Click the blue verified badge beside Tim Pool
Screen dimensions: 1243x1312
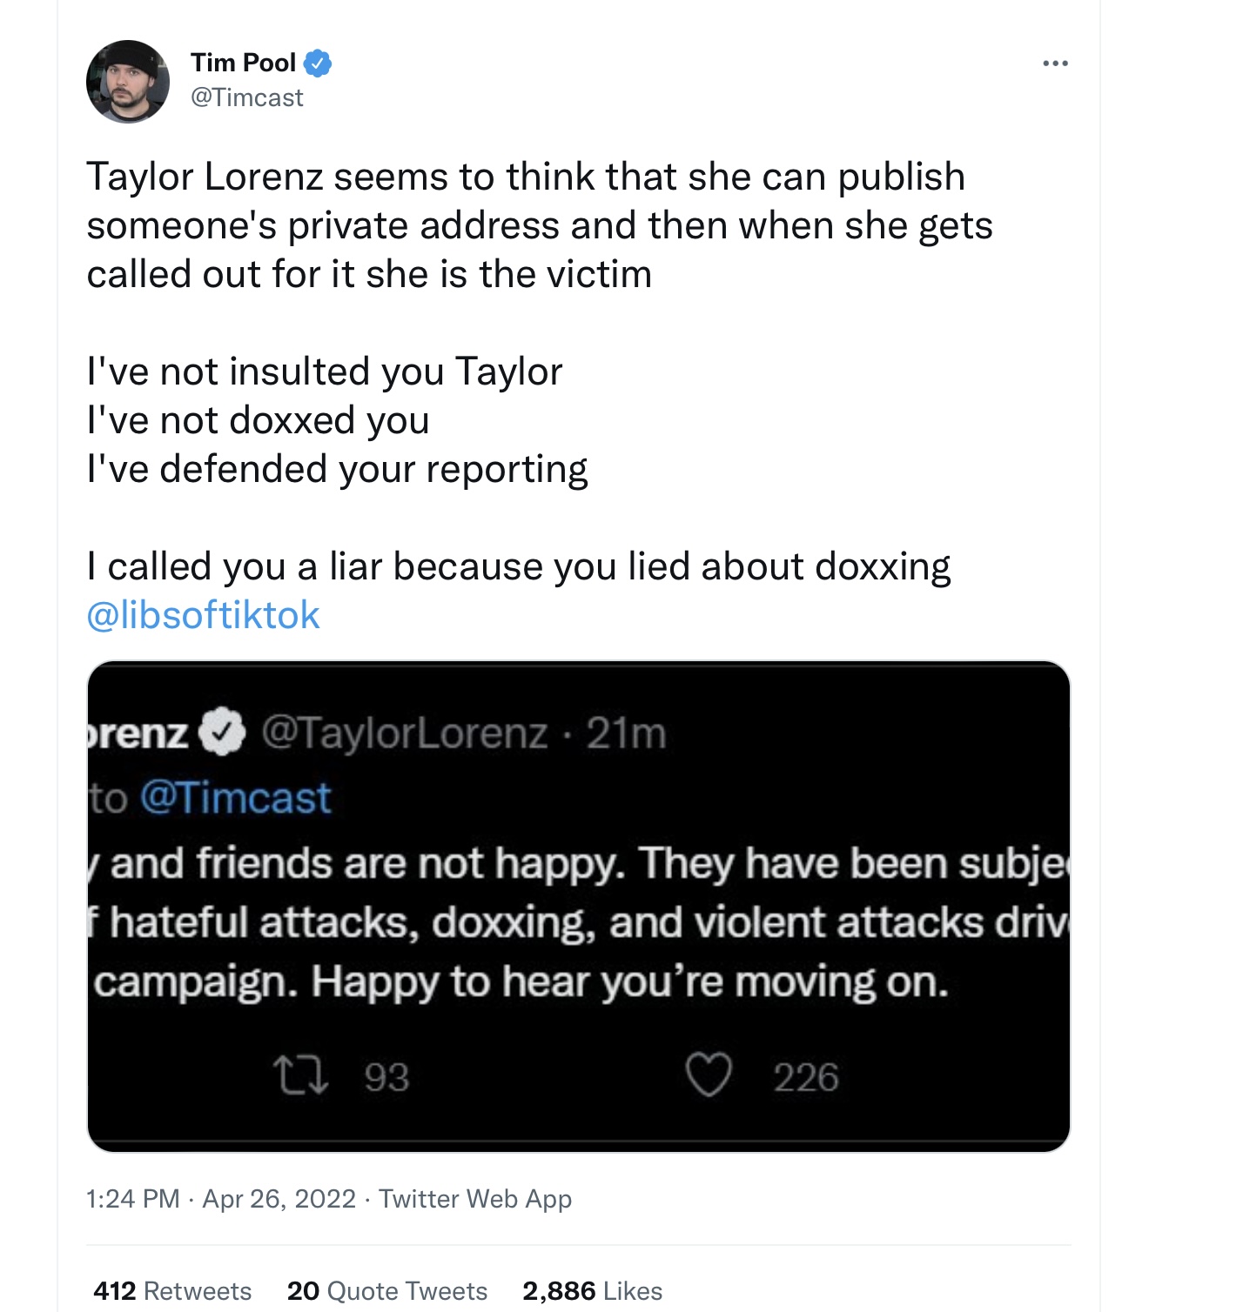(x=318, y=63)
